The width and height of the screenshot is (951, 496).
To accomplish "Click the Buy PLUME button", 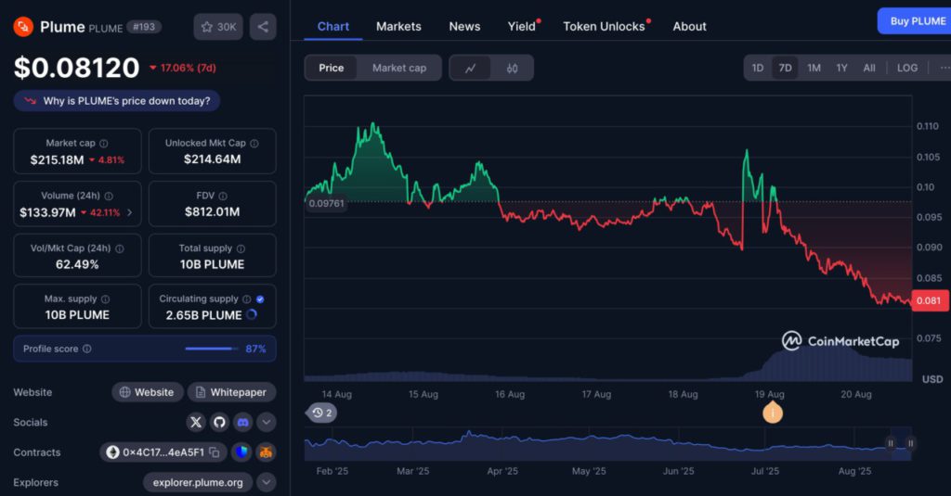I will (917, 20).
